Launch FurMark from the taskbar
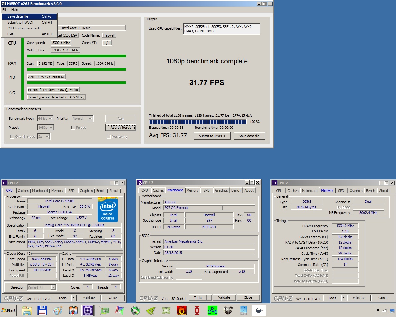The image size is (396, 317). [182, 310]
